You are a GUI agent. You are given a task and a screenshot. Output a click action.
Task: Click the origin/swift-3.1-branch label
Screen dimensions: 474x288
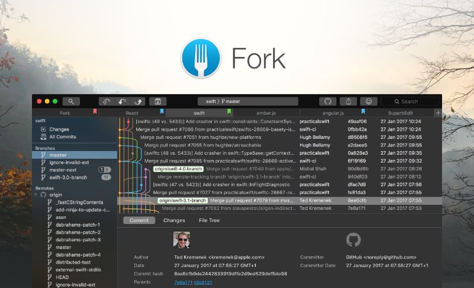pyautogui.click(x=182, y=200)
